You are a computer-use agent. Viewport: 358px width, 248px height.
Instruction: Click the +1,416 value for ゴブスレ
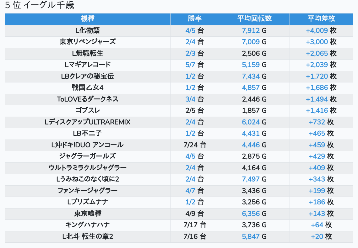click(x=317, y=110)
